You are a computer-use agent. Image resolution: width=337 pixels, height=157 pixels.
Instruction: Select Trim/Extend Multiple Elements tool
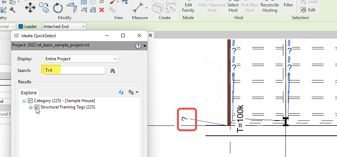tap(93, 10)
